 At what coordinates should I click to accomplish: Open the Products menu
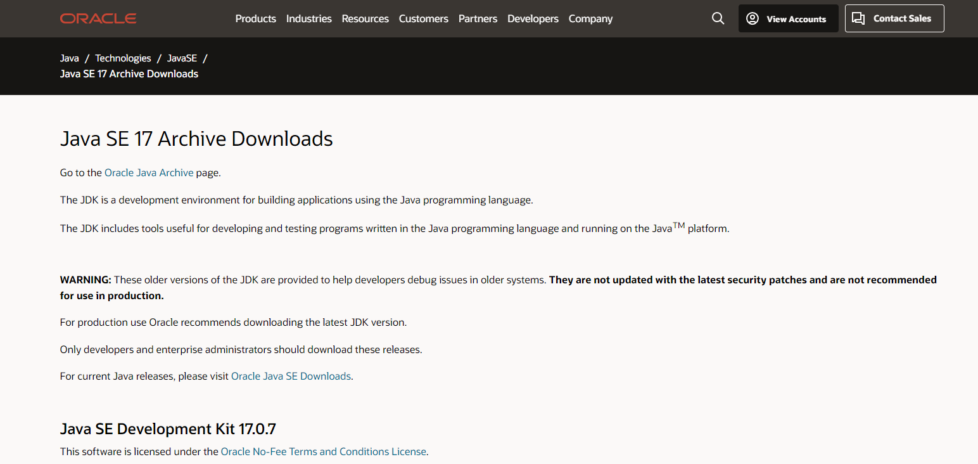coord(255,19)
